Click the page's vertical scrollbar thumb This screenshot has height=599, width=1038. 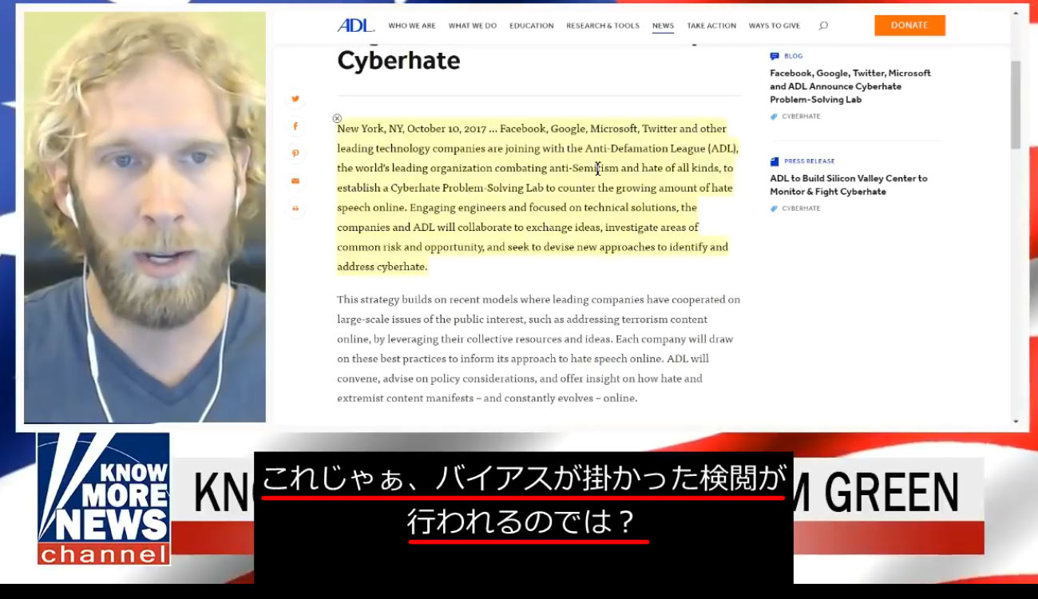1016,104
